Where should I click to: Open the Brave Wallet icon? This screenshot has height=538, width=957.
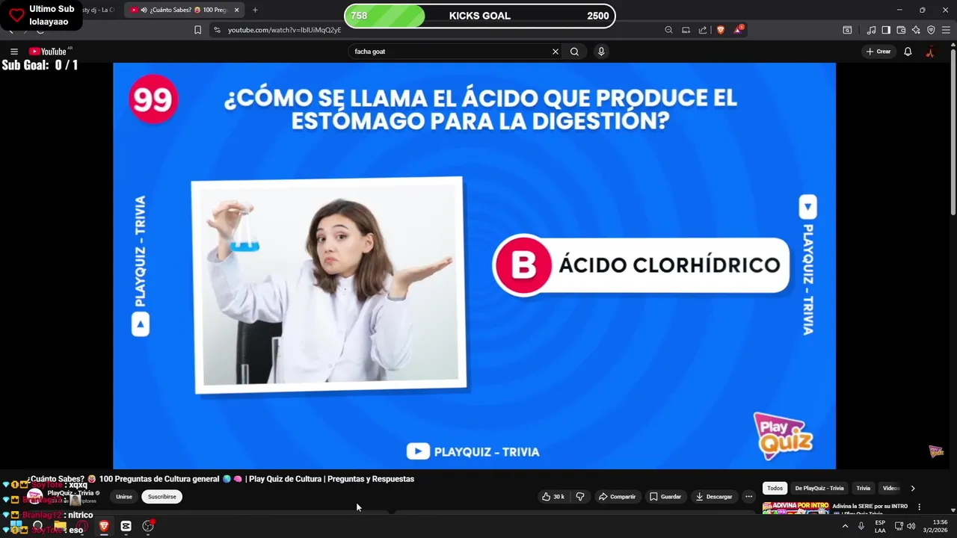[x=901, y=30]
